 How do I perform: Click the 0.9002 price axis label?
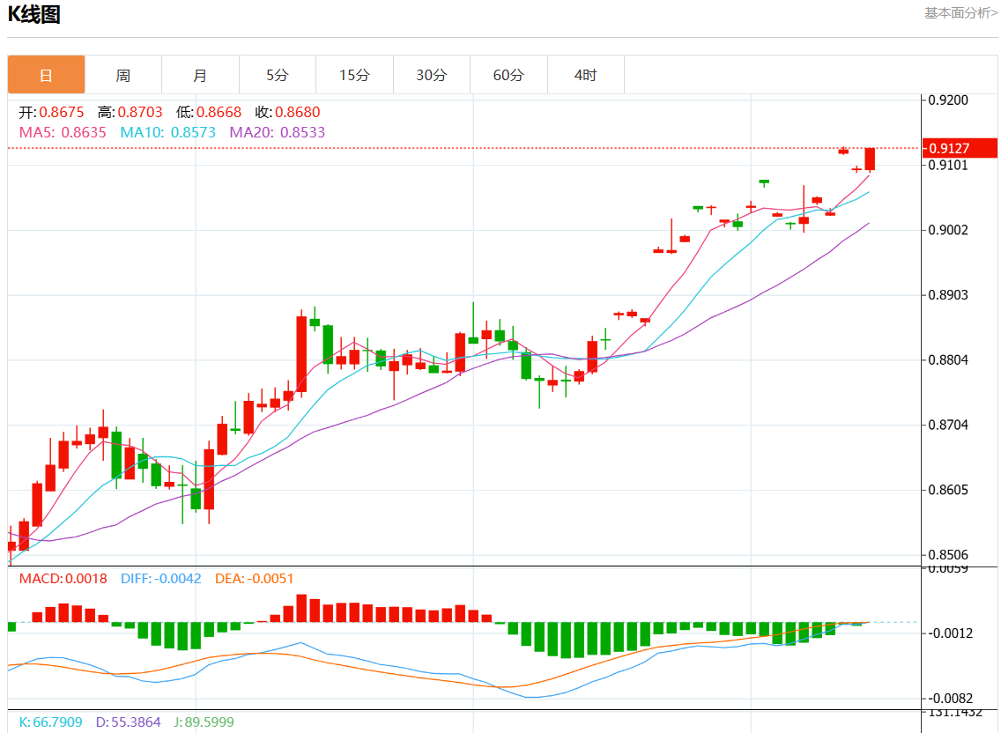[948, 230]
